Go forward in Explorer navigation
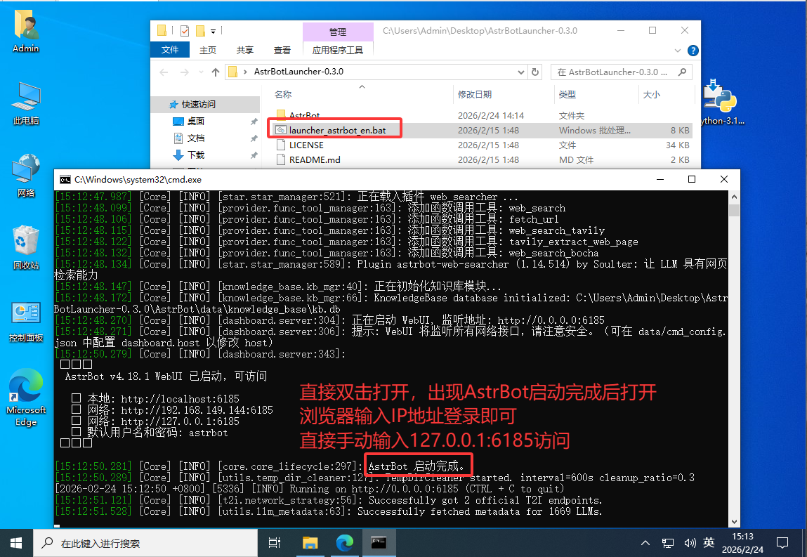The width and height of the screenshot is (807, 557). (184, 72)
